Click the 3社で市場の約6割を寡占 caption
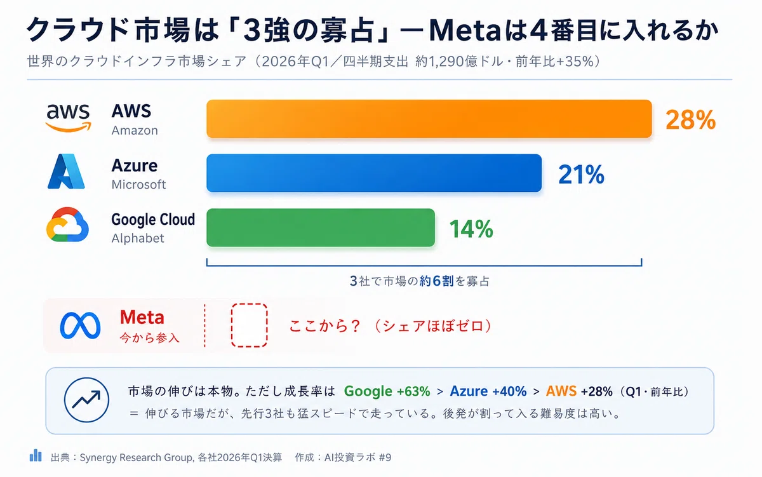This screenshot has height=477, width=762. (x=420, y=281)
